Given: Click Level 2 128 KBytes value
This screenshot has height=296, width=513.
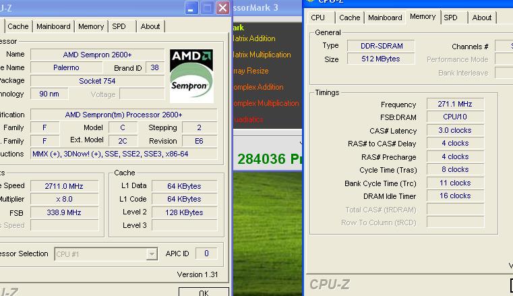Looking at the screenshot, I should coord(184,212).
